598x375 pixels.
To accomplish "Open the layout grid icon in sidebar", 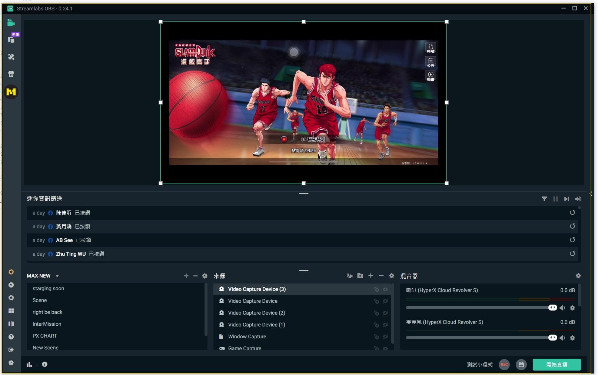I will coord(11,311).
